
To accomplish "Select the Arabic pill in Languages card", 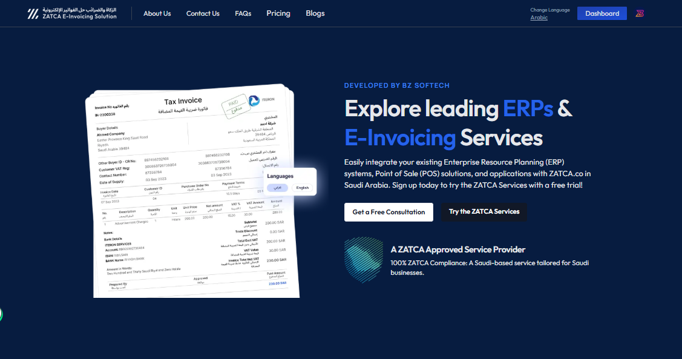I will [277, 188].
